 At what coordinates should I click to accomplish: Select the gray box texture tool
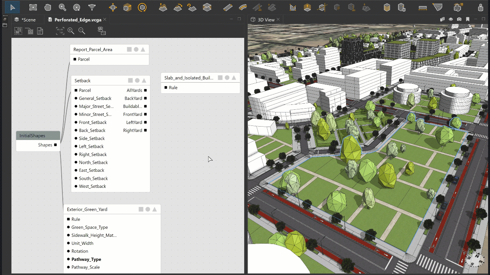click(337, 7)
